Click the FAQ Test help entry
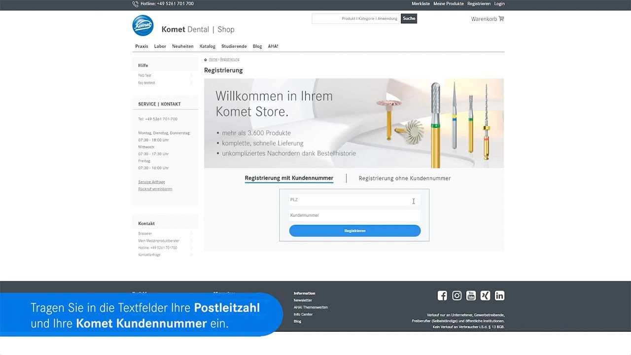The height and width of the screenshot is (355, 631). pos(144,75)
